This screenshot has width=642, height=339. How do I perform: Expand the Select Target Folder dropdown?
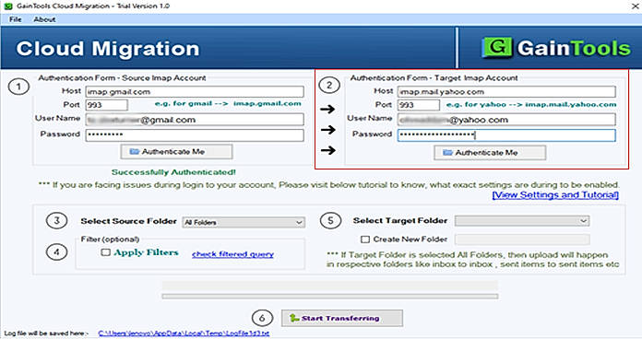tap(522, 221)
